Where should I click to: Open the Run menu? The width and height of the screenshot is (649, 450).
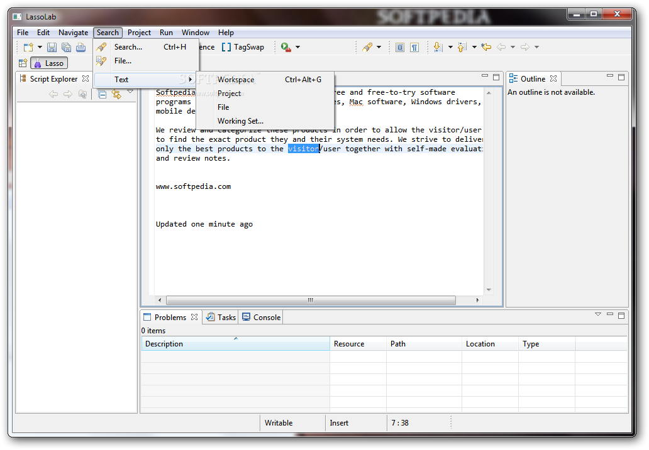[x=167, y=33]
